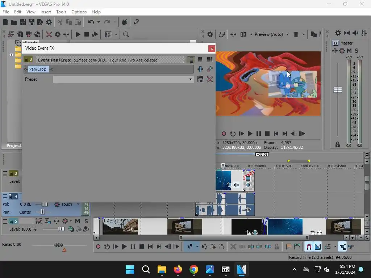This screenshot has height=278, width=371.
Task: Copy snapshot to clipboard icon in preview toolbar
Action: 313,34
